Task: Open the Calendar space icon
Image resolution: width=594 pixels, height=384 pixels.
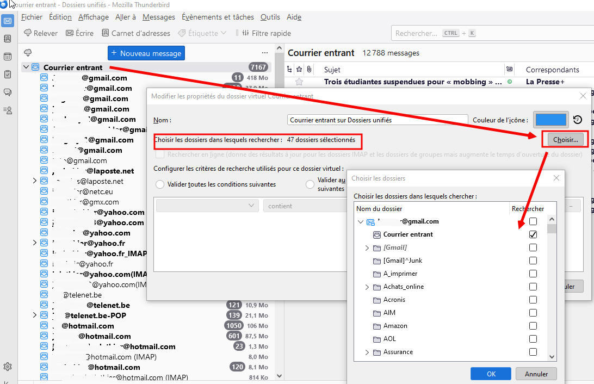Action: 8,57
